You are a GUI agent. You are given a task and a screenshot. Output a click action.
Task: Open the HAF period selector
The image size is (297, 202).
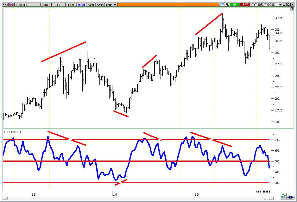pyautogui.click(x=46, y=5)
